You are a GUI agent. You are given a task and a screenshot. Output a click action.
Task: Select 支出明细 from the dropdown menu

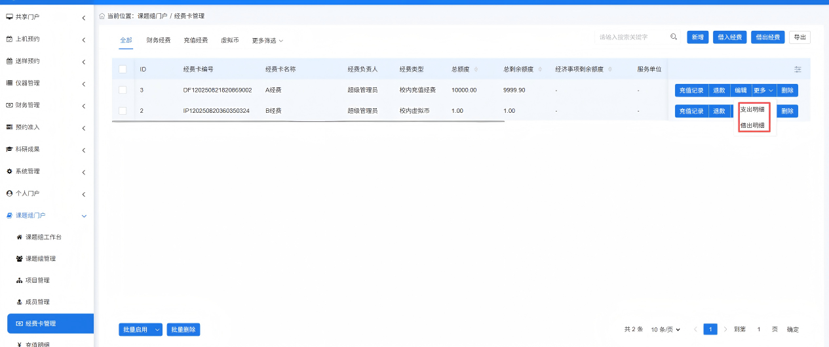(x=752, y=110)
